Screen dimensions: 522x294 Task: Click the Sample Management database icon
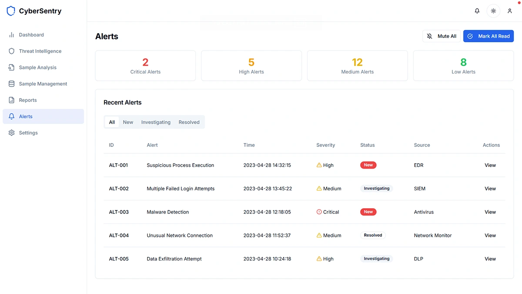coord(12,84)
